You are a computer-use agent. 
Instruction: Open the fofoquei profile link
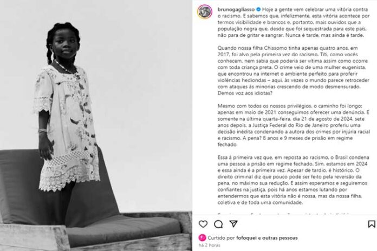pyautogui.click(x=246, y=238)
